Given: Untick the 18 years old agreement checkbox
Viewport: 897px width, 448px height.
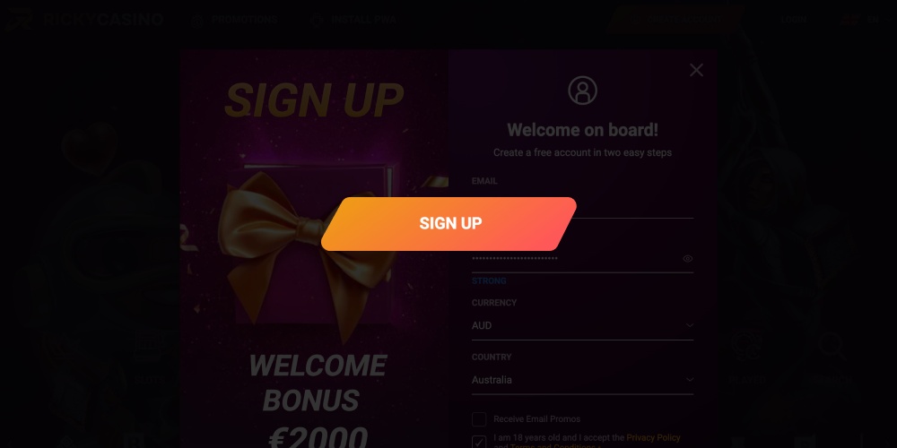Looking at the screenshot, I should coord(479,443).
